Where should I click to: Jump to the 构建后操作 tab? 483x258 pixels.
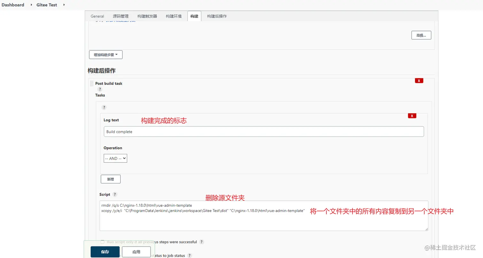pyautogui.click(x=217, y=16)
